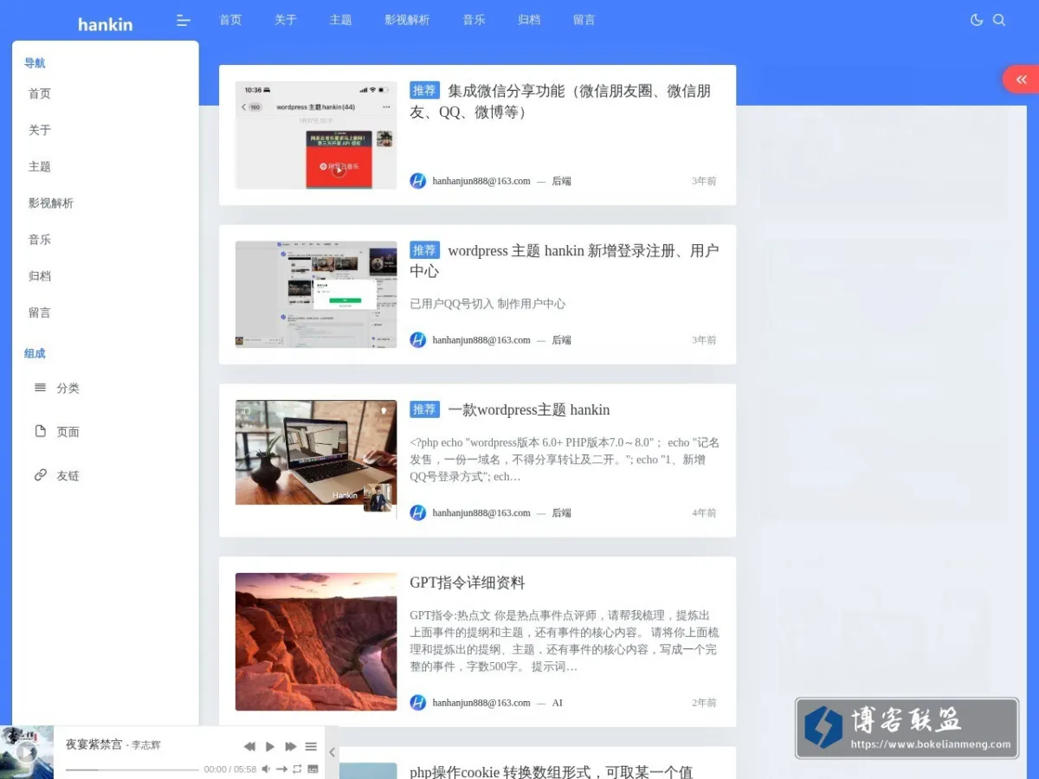Open the WeChat sharing article thumbnail
This screenshot has height=779, width=1039.
[316, 135]
